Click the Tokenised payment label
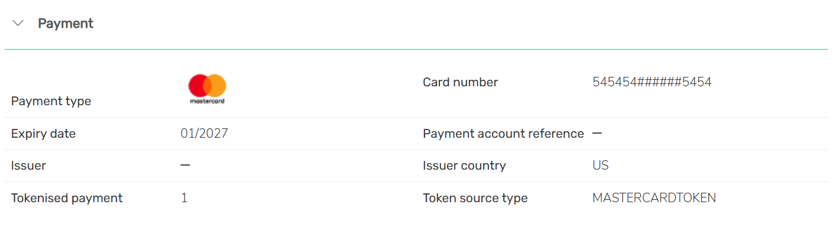The image size is (833, 227). [x=67, y=198]
